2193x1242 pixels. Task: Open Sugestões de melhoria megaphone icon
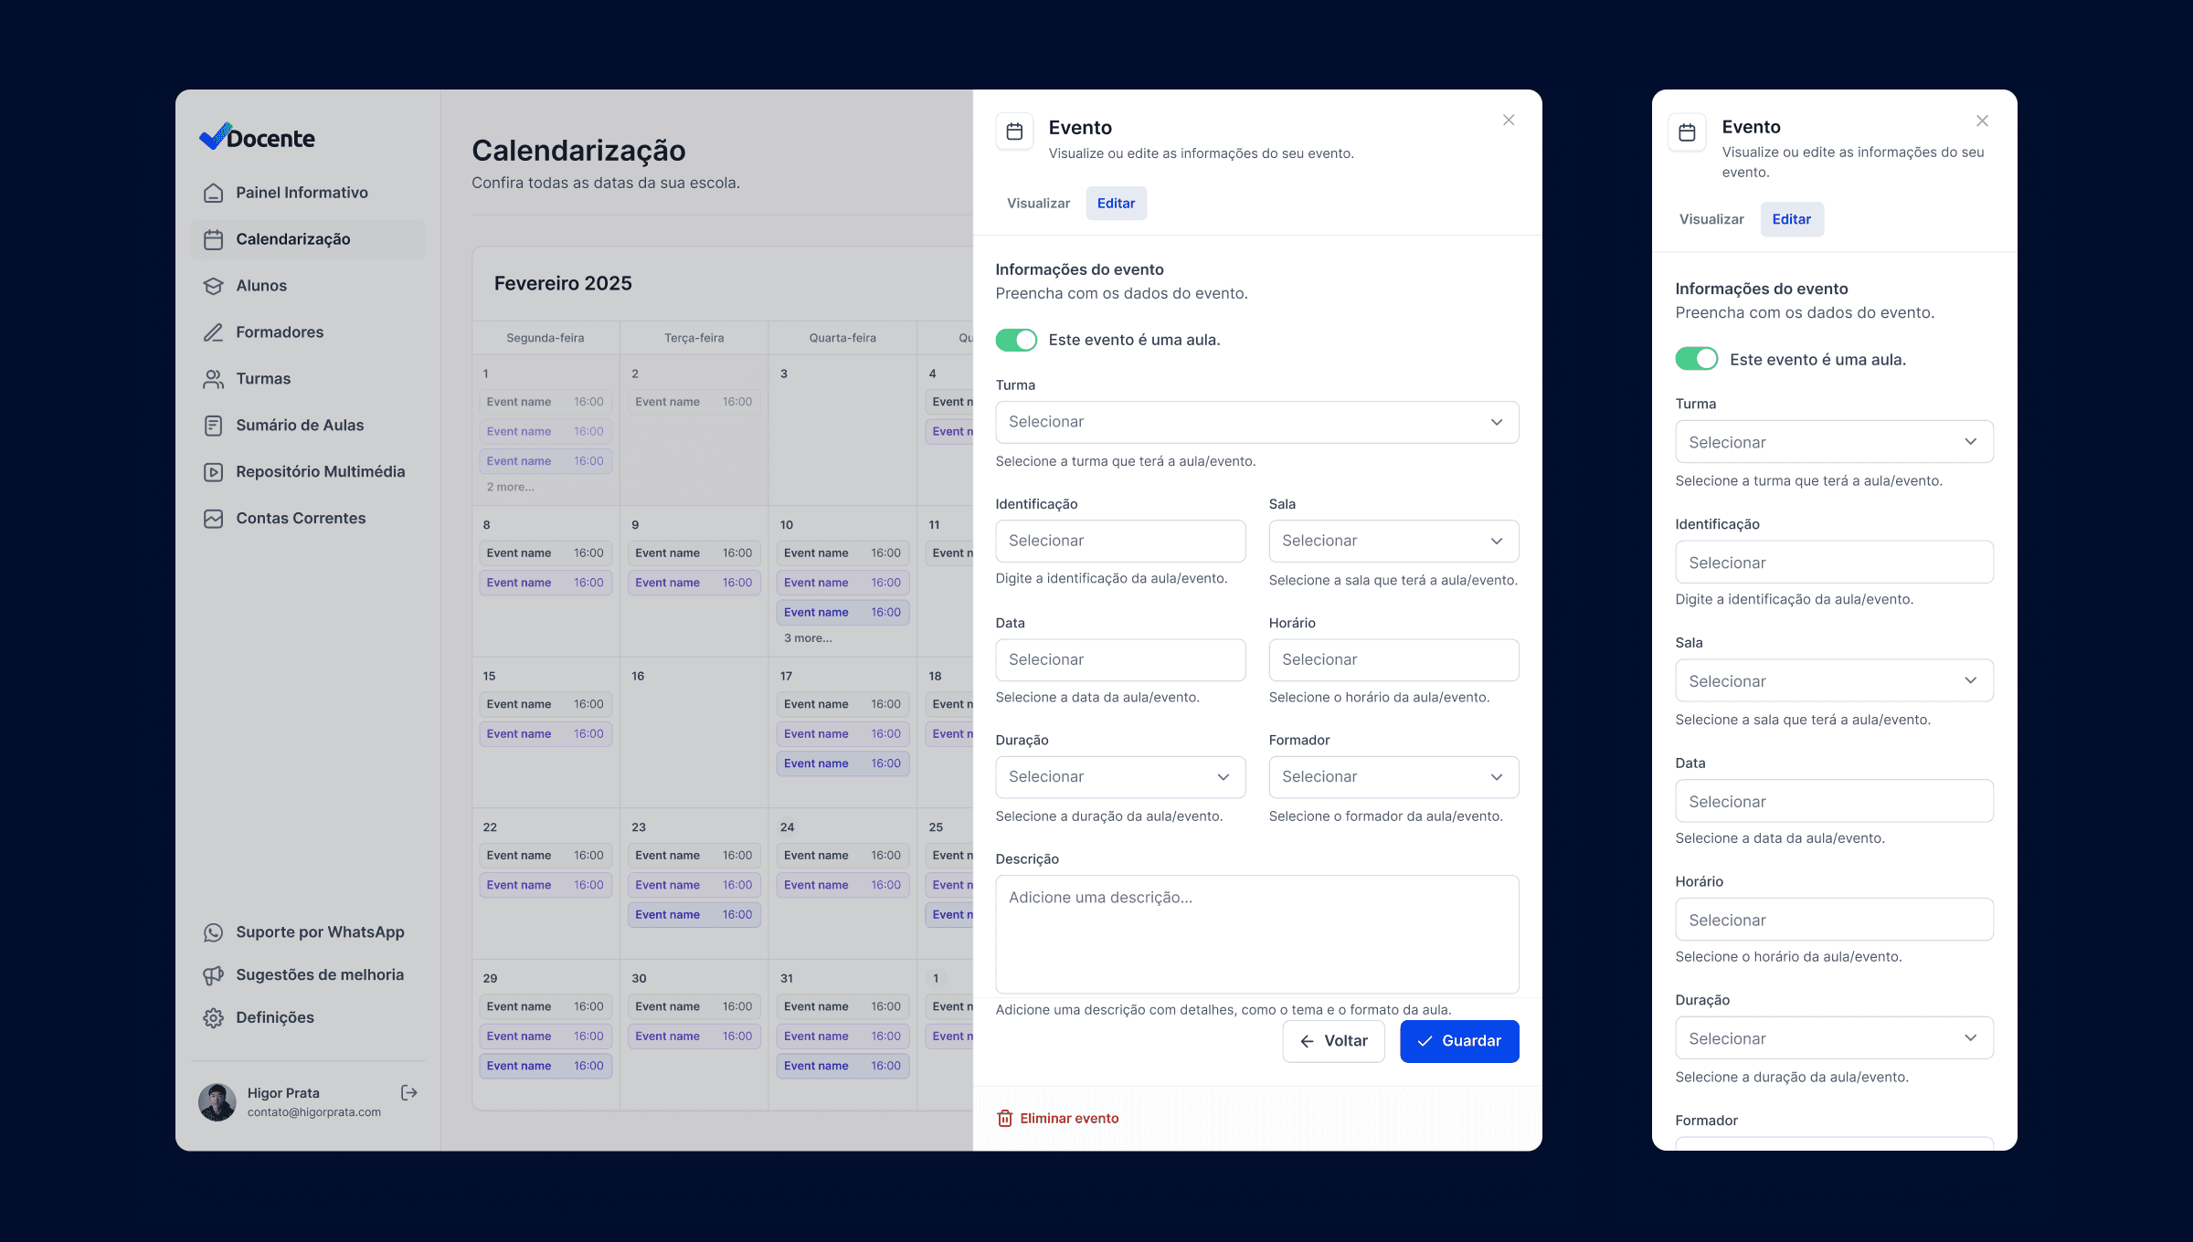pyautogui.click(x=213, y=975)
